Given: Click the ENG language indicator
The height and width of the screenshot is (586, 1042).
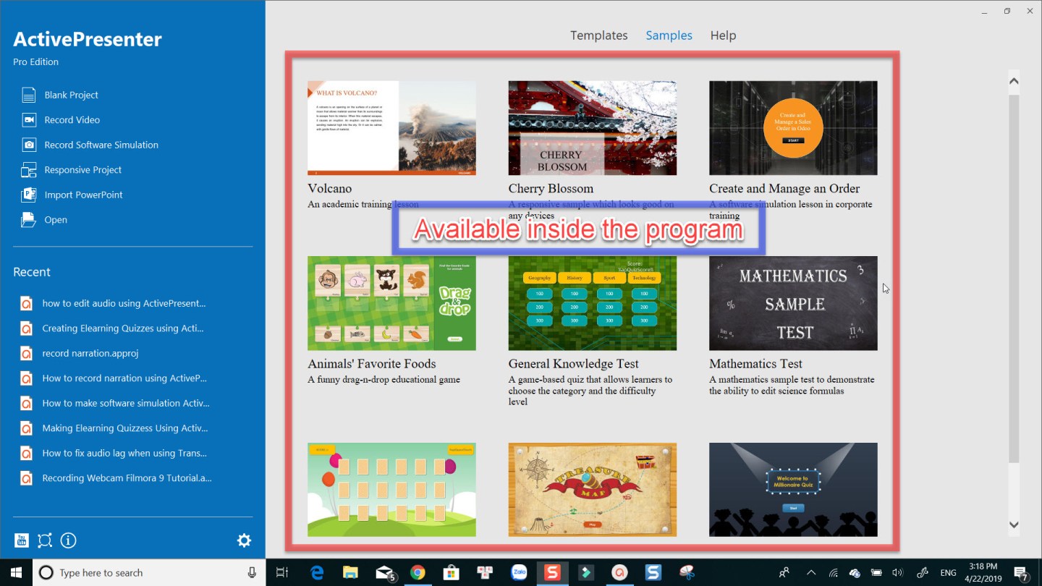Looking at the screenshot, I should [x=947, y=573].
